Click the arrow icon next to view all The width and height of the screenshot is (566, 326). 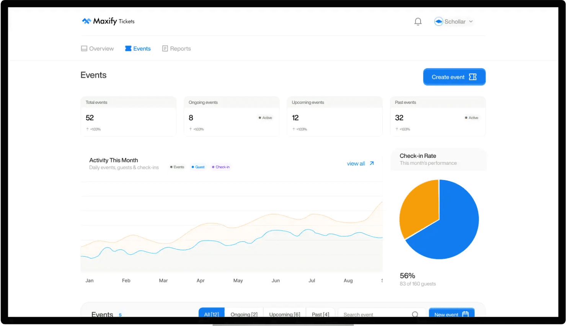point(372,163)
